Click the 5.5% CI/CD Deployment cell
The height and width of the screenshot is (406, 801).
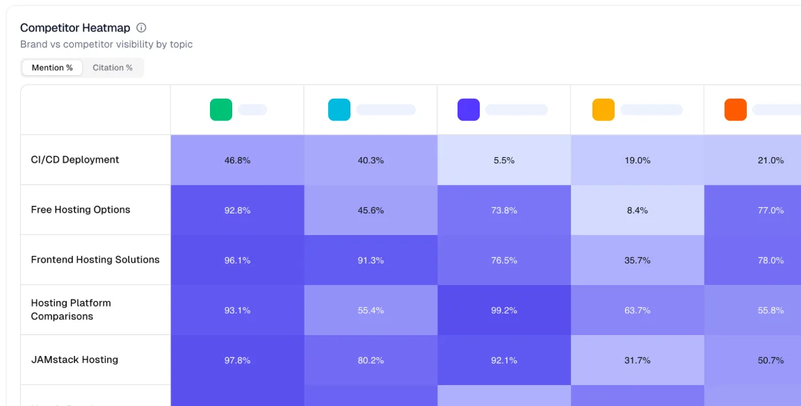pos(503,159)
